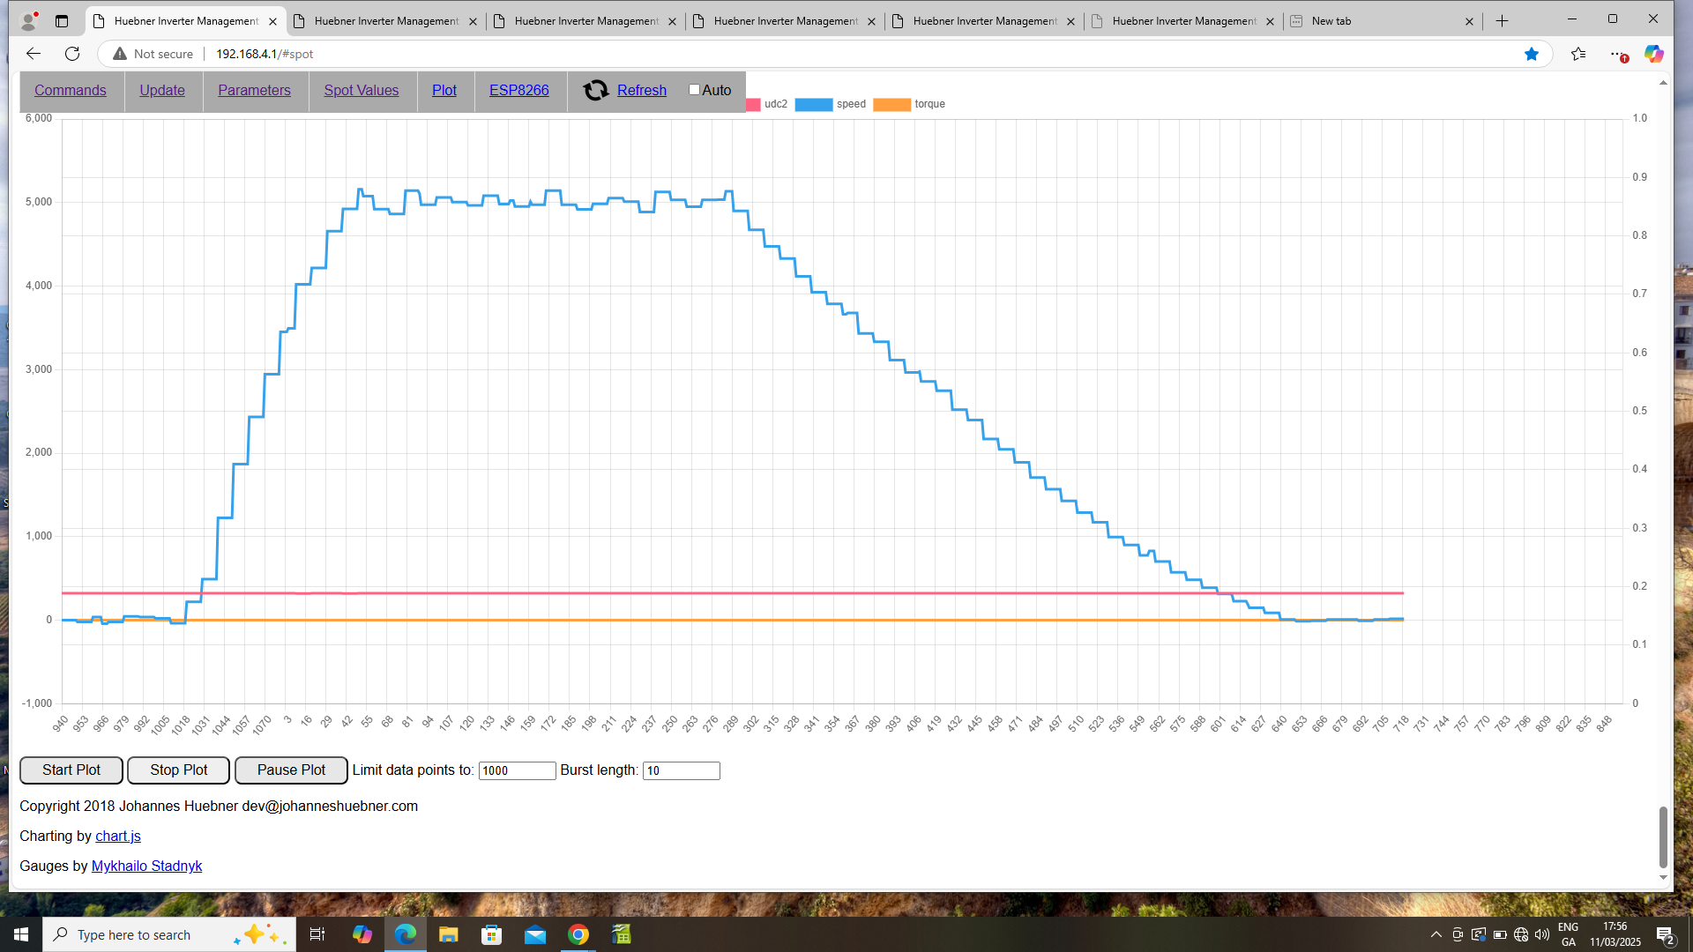Image resolution: width=1693 pixels, height=952 pixels.
Task: Show hidden system tray icons chevron
Action: point(1436,934)
